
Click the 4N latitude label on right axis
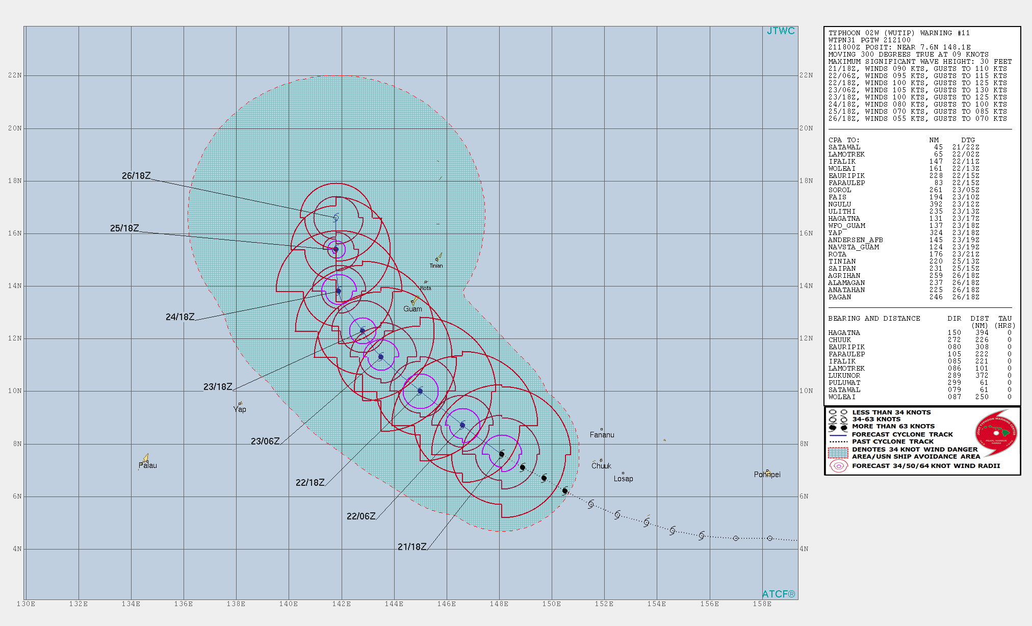pyautogui.click(x=804, y=549)
